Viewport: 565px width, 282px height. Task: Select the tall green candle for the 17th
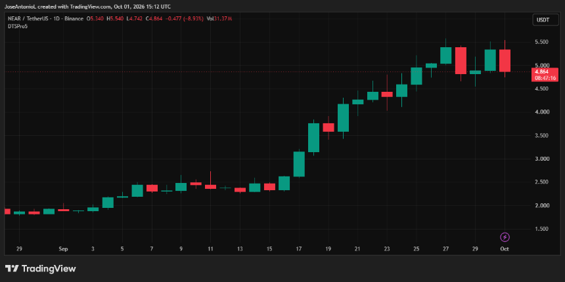tap(299, 164)
